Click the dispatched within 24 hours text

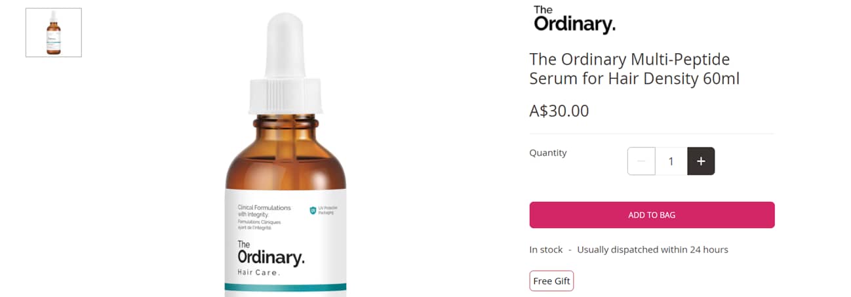click(652, 250)
